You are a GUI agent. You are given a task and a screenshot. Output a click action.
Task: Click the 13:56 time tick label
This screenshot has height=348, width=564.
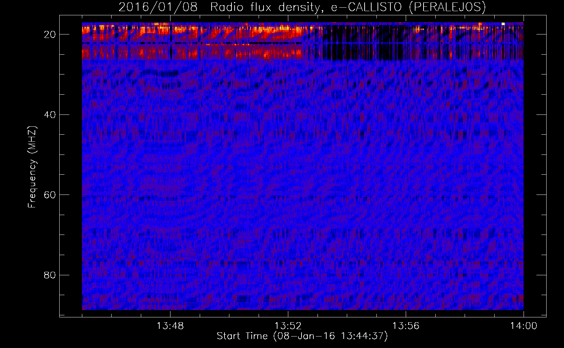[406, 326]
